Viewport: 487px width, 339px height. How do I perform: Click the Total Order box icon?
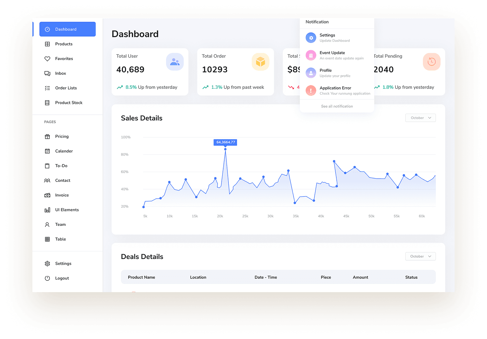(x=260, y=62)
